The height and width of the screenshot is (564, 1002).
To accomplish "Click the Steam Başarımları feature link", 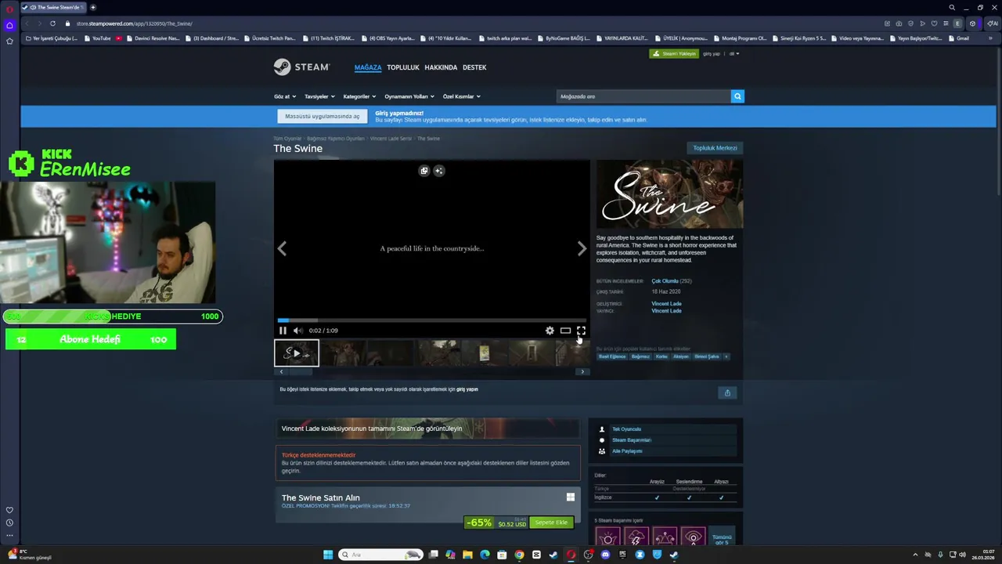I will click(x=632, y=440).
